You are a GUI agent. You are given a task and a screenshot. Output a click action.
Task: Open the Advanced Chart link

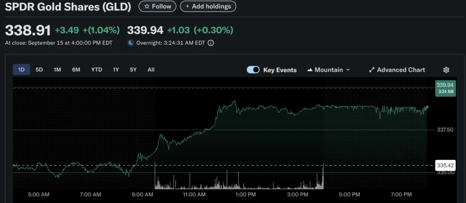click(x=400, y=70)
